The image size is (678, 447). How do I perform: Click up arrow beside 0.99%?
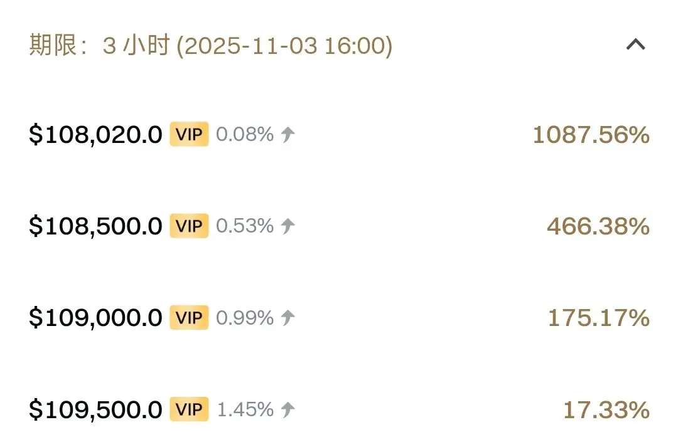(288, 318)
